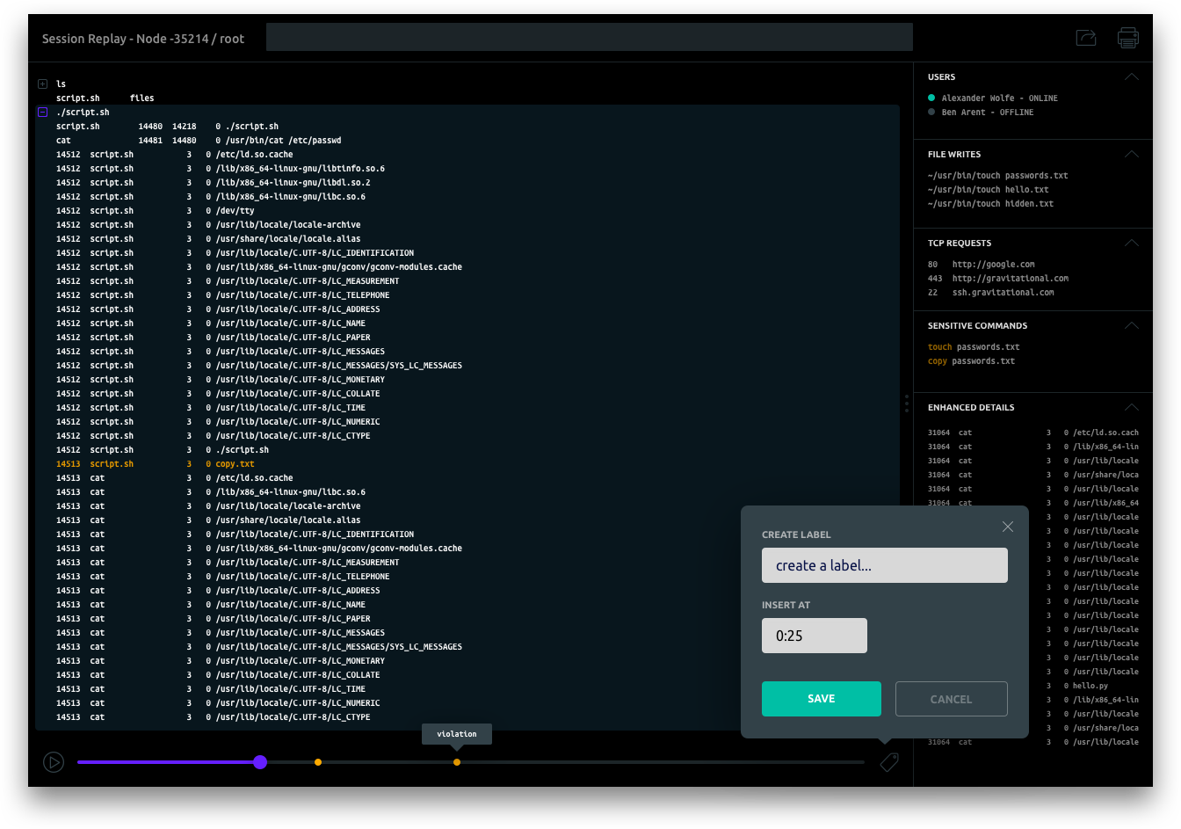Click the printer icon in header
This screenshot has width=1181, height=829.
coord(1128,38)
